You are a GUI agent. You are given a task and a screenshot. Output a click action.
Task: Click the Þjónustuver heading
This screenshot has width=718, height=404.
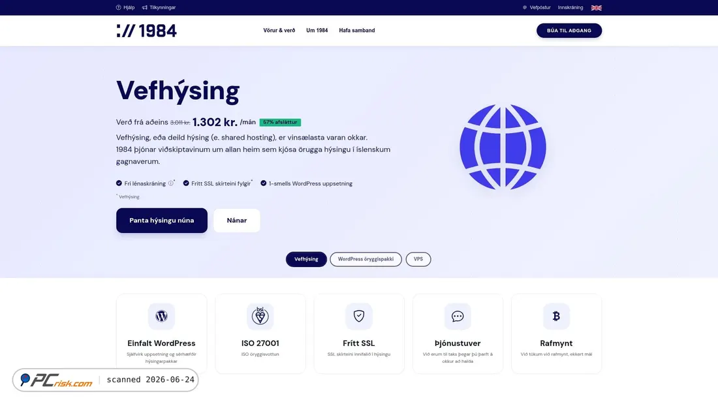458,343
